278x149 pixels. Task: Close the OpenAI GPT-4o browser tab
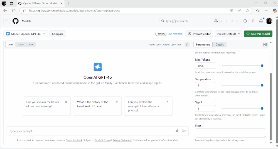coord(61,3)
